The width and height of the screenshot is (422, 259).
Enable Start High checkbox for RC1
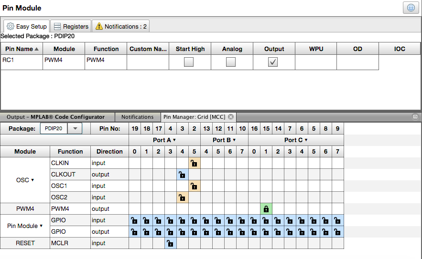point(189,62)
